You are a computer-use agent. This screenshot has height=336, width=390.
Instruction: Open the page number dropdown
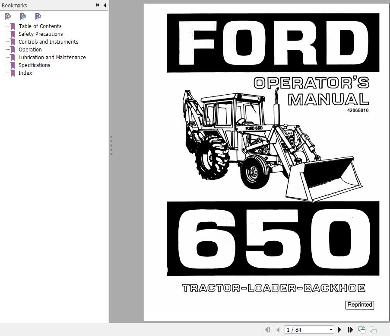(x=330, y=330)
